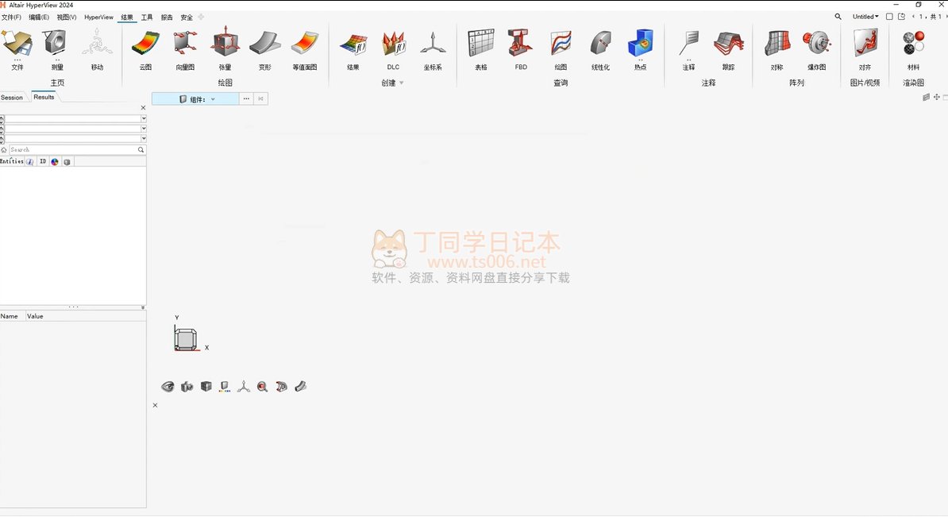Click the view cube orientation widget
Screen dimensions: 948x517
tap(186, 339)
